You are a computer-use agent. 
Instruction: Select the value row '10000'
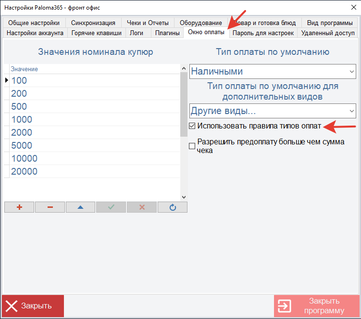pos(94,158)
